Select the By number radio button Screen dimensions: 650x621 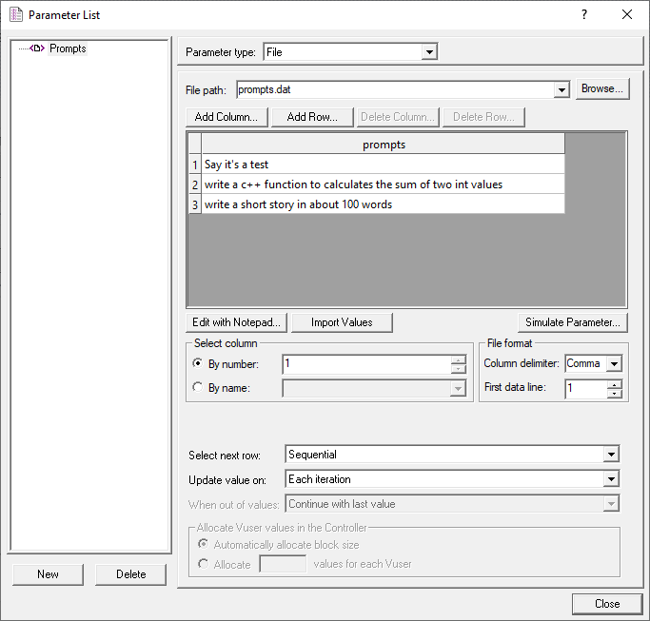(x=198, y=363)
